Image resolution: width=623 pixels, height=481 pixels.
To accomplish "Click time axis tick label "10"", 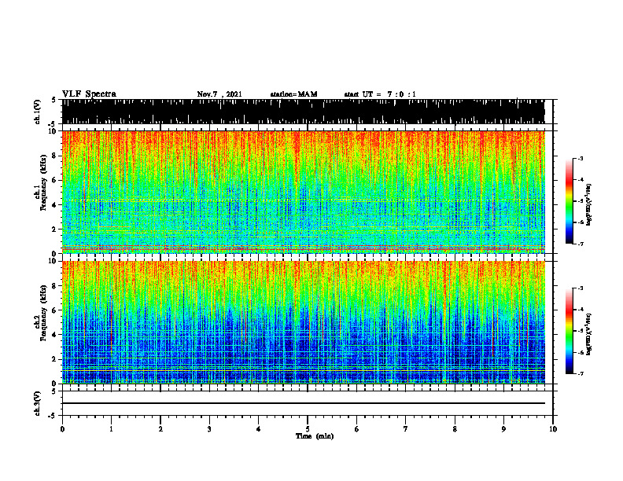I will 553,429.
